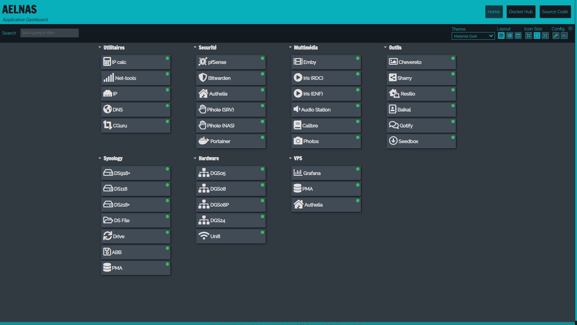Collapse the Securité section
577x325 pixels.
click(195, 47)
